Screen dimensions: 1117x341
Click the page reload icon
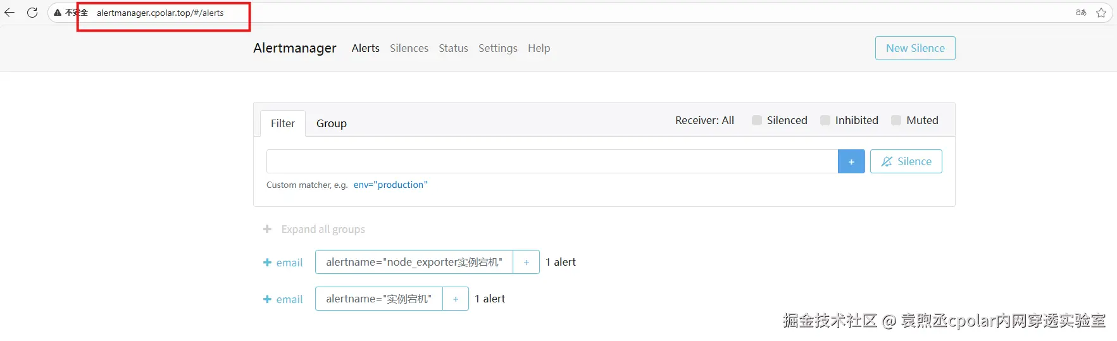click(x=32, y=13)
